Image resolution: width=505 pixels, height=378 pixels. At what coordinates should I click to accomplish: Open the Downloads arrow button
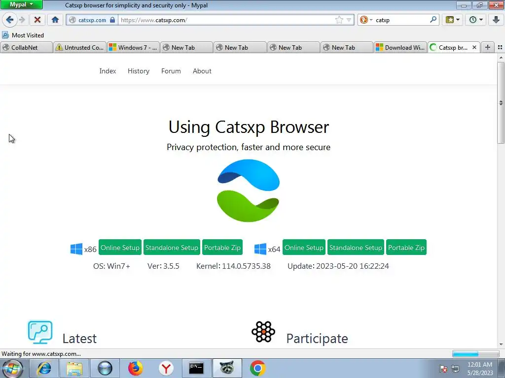(496, 20)
